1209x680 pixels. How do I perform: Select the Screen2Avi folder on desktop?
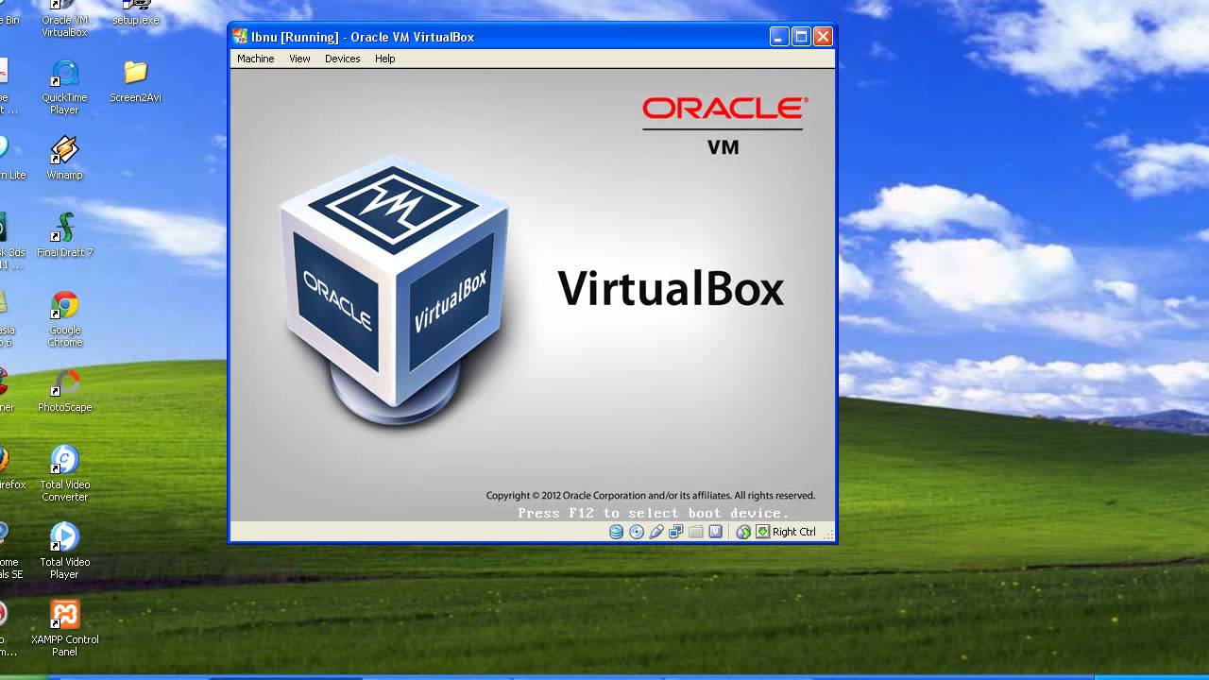136,81
